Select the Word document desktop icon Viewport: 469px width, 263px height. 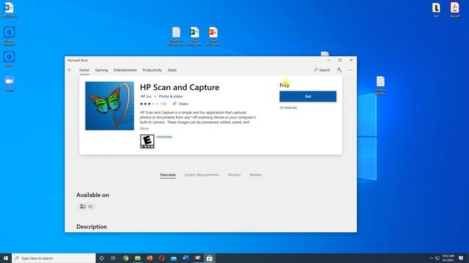pyautogui.click(x=9, y=9)
